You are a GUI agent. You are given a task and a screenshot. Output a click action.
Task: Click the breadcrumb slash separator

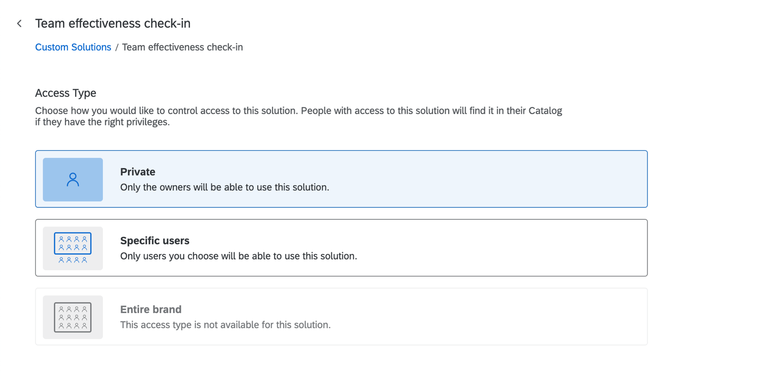[117, 47]
